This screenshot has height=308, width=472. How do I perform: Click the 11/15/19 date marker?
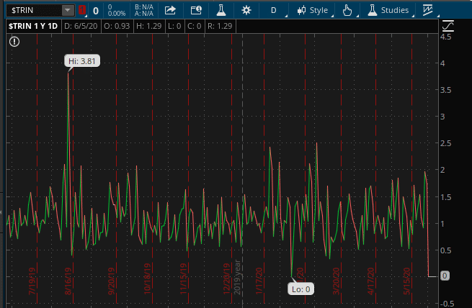point(183,278)
